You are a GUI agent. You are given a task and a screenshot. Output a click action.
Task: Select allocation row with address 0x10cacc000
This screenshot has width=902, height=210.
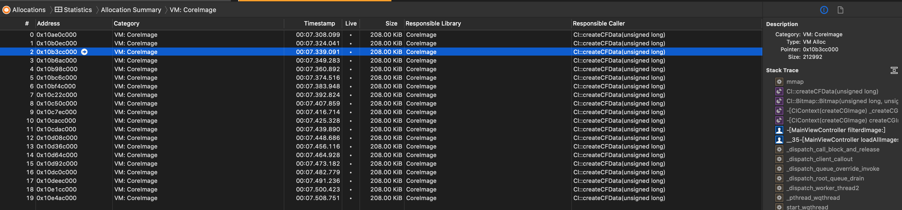point(56,121)
